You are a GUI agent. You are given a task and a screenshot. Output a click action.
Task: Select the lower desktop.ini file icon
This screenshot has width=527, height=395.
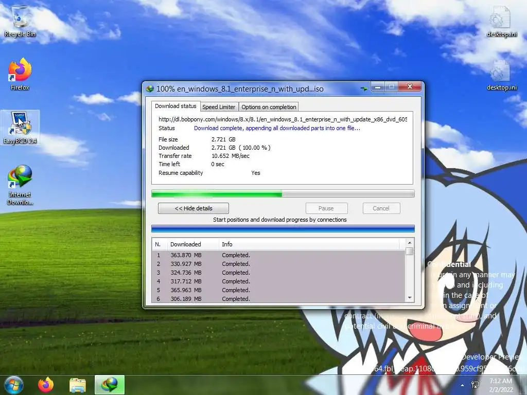click(x=501, y=75)
